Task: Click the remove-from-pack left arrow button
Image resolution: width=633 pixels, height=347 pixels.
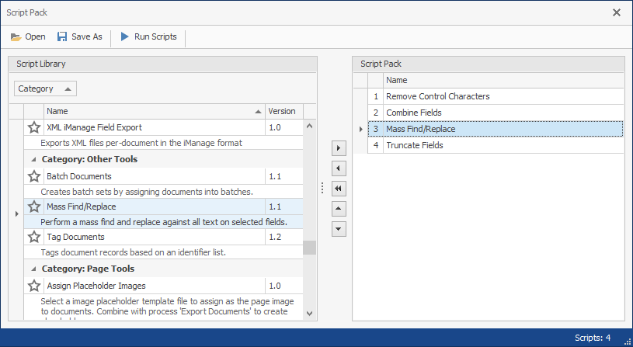Action: tap(338, 168)
